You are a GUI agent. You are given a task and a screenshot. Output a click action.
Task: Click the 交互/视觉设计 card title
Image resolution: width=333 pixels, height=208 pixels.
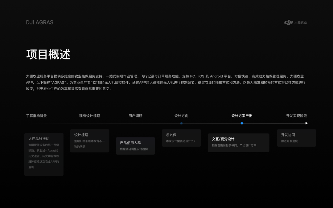click(x=223, y=139)
